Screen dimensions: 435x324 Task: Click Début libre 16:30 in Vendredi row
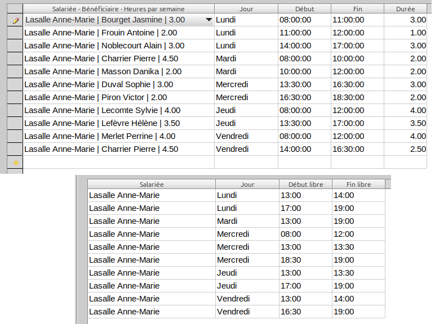click(x=306, y=312)
